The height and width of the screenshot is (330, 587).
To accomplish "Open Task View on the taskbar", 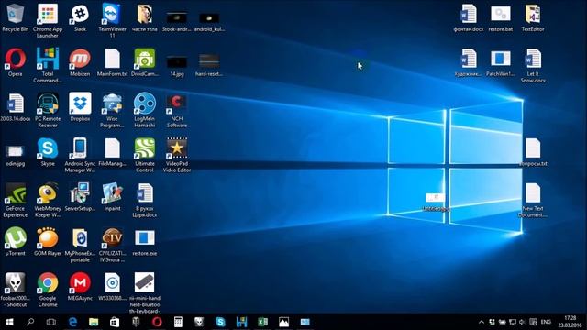I will pos(51,322).
